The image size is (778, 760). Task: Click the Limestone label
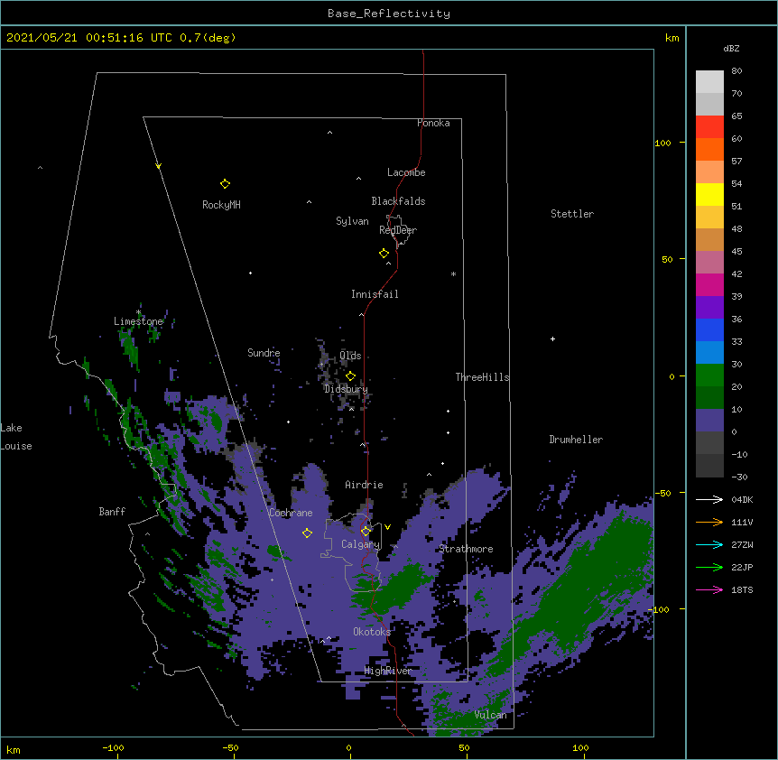pos(138,321)
